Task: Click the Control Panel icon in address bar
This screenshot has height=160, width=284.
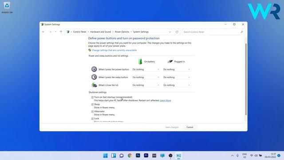Action: pos(68,32)
